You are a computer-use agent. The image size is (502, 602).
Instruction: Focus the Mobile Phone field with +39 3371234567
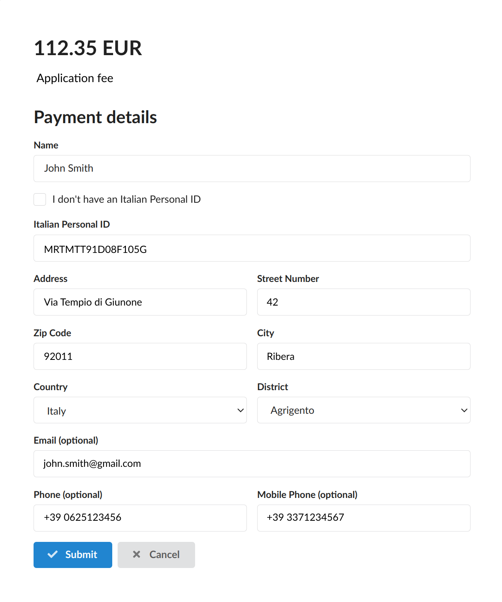(364, 518)
